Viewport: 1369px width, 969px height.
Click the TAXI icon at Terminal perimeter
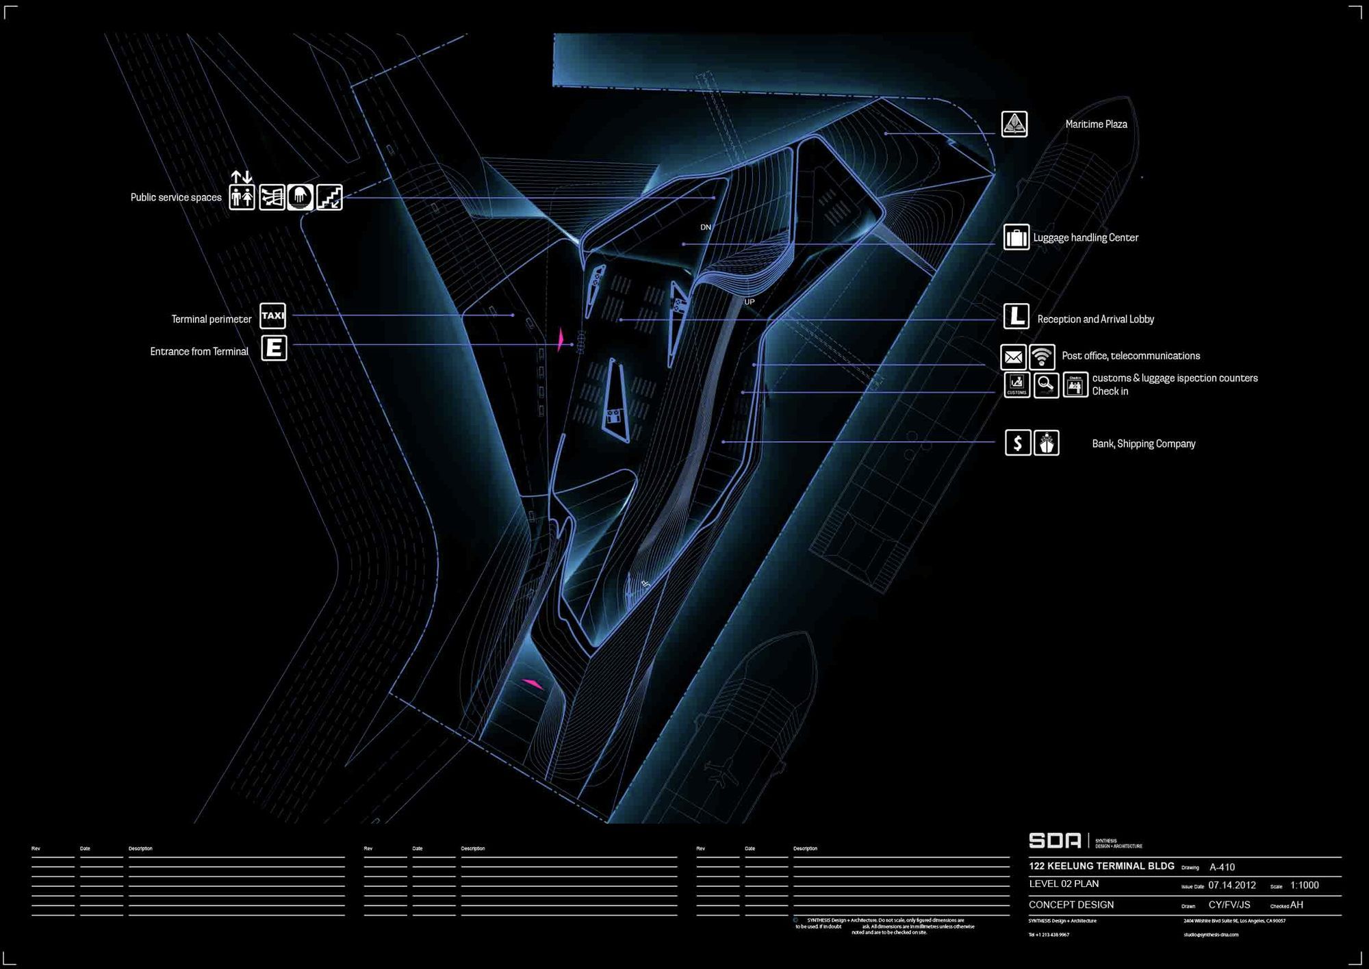tap(272, 315)
